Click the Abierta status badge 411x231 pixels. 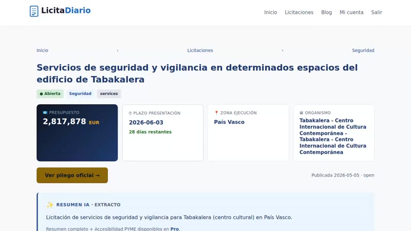coord(50,93)
